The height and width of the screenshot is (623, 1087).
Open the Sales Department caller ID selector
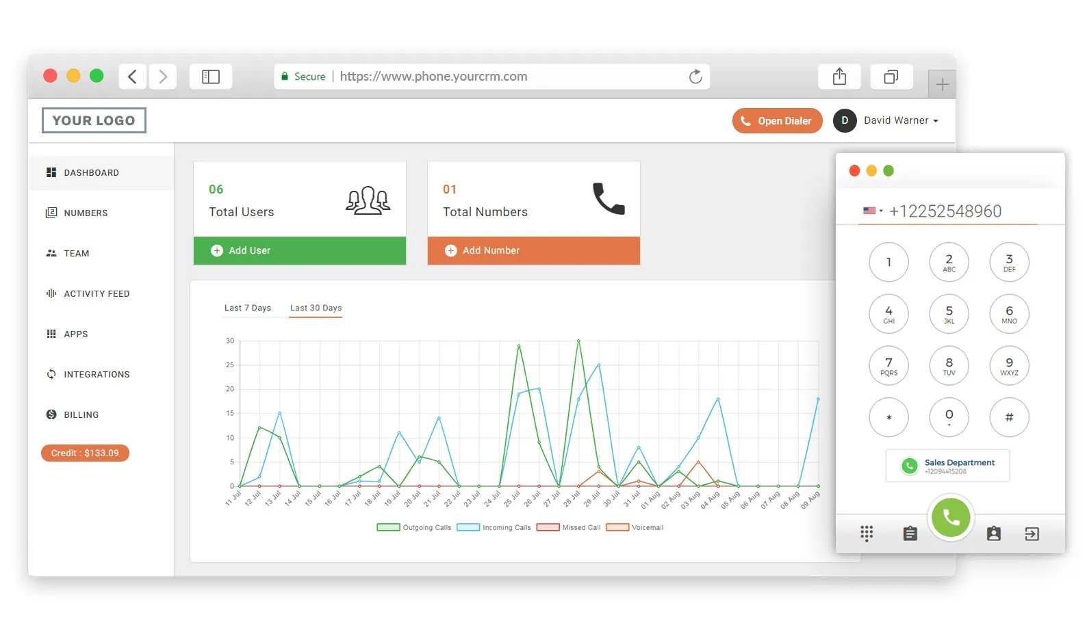tap(947, 466)
